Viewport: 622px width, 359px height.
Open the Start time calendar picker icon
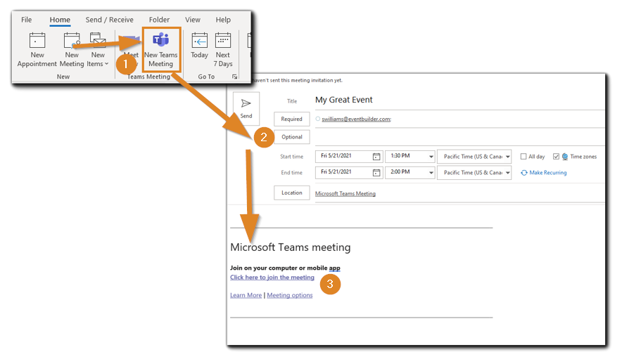pos(376,157)
